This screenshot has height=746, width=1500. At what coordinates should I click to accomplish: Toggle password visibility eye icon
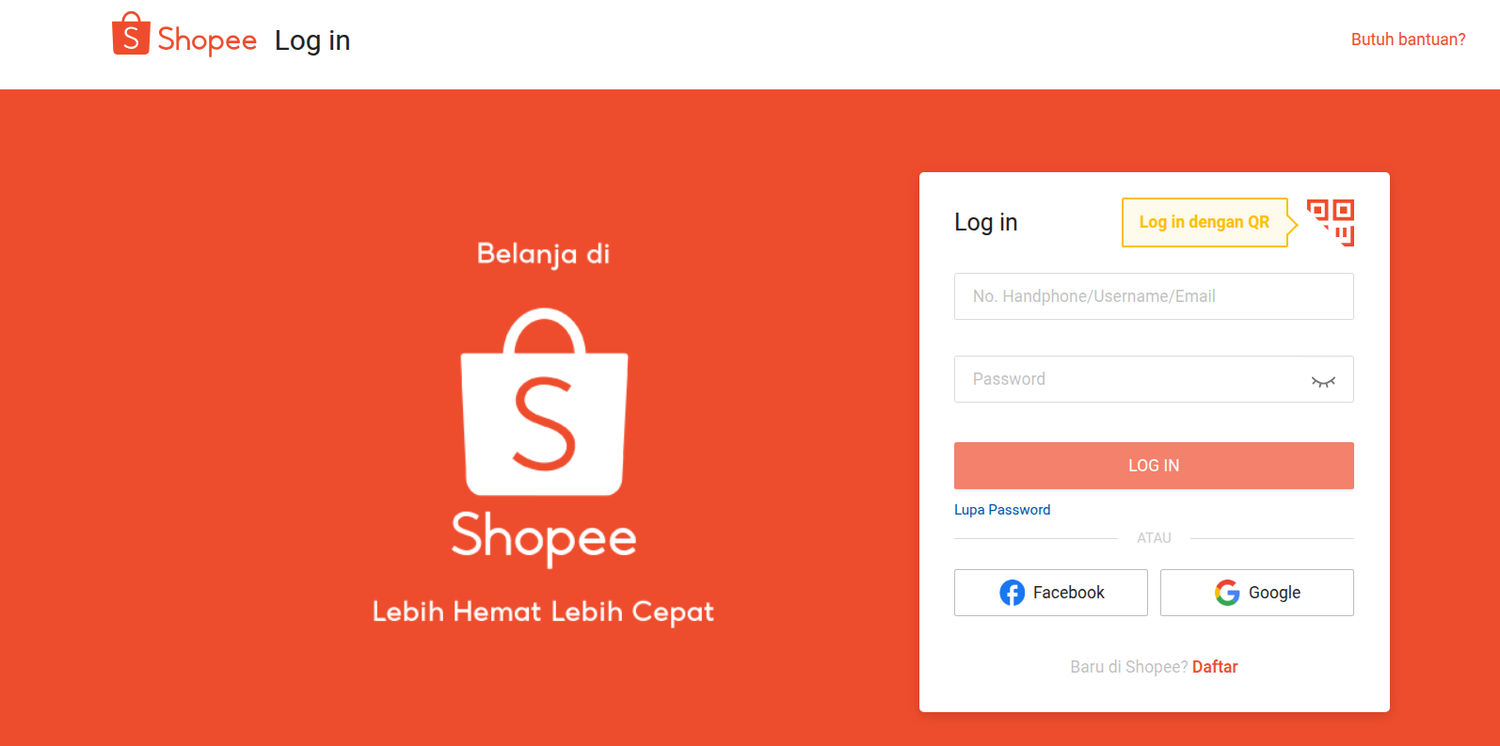[x=1323, y=381]
